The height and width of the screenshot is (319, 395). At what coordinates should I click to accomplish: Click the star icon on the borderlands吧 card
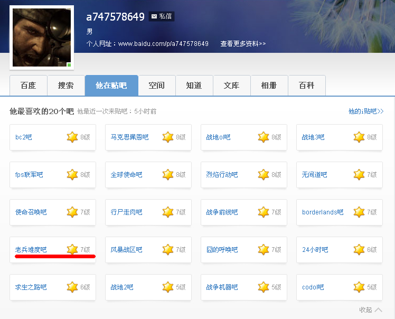[359, 212]
